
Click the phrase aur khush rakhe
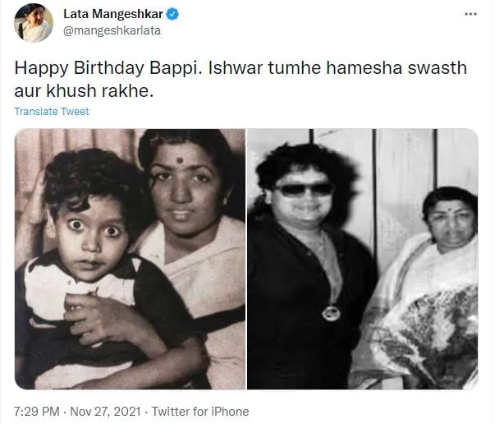(84, 91)
